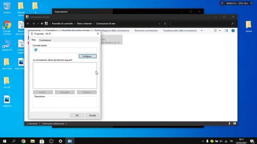The image size is (257, 144).
Task: Click Pannello di controllo in breadcrumb
Action: tap(62, 24)
